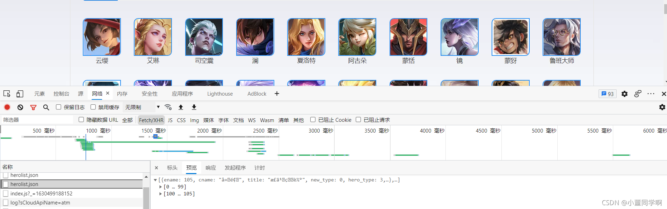Viewport: 667px width, 209px height.
Task: Filter requests by Fetch/XHR
Action: pos(151,120)
